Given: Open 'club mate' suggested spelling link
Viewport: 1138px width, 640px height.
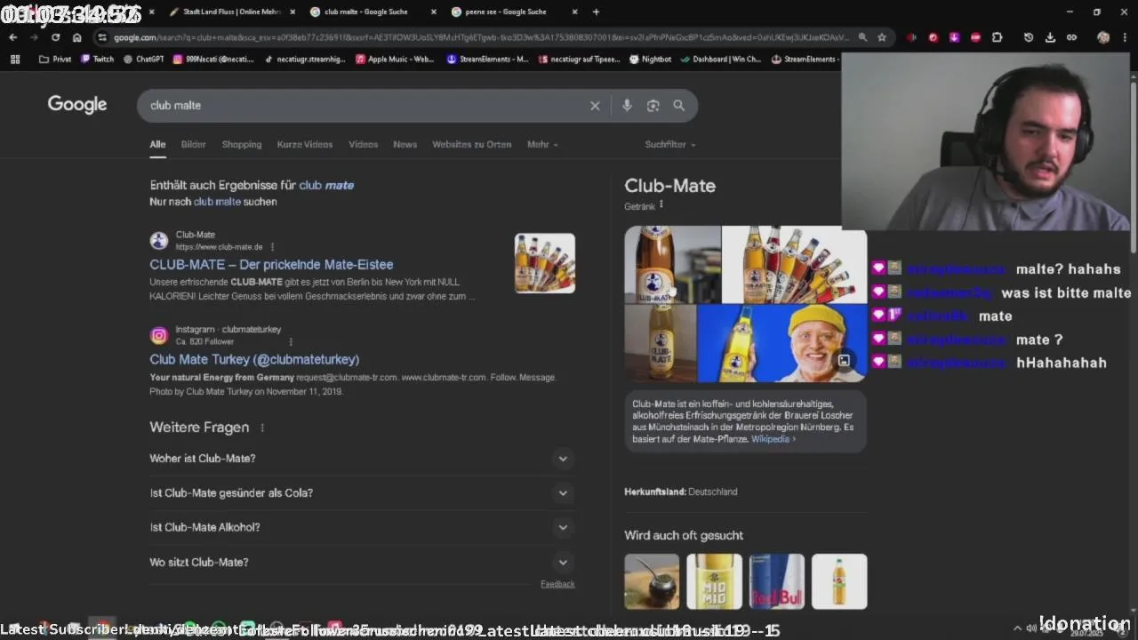Looking at the screenshot, I should [x=326, y=186].
